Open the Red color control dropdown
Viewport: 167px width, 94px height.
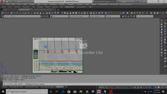tap(59, 16)
